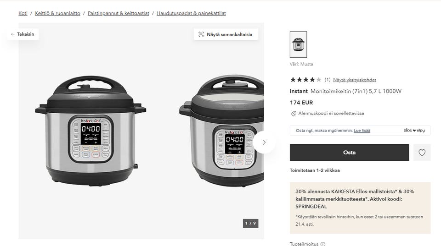
Task: Click the discount tag icon beside Alennuskoodi
Action: [294, 114]
